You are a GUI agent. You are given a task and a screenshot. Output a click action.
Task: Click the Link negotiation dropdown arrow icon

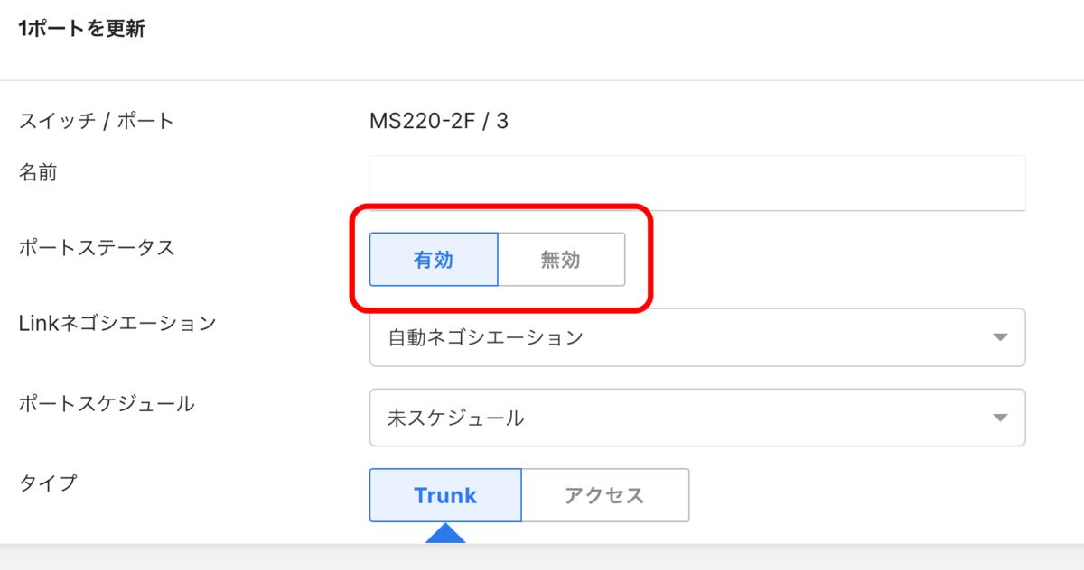point(999,336)
